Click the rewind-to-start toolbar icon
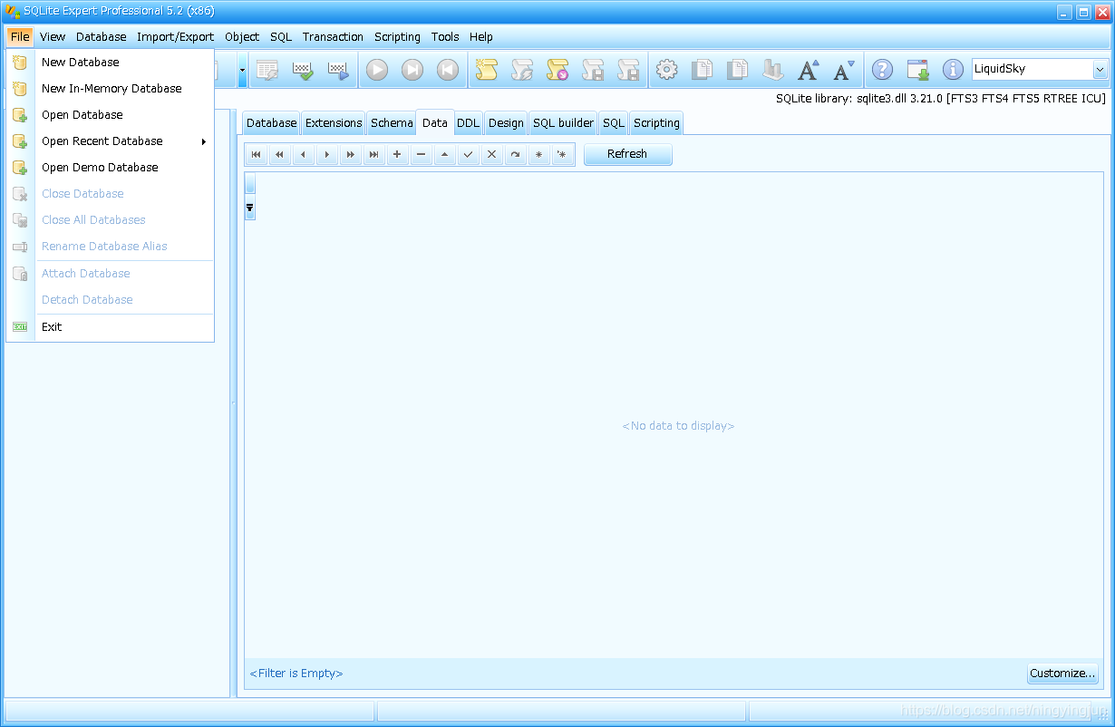The width and height of the screenshot is (1115, 727). (448, 70)
